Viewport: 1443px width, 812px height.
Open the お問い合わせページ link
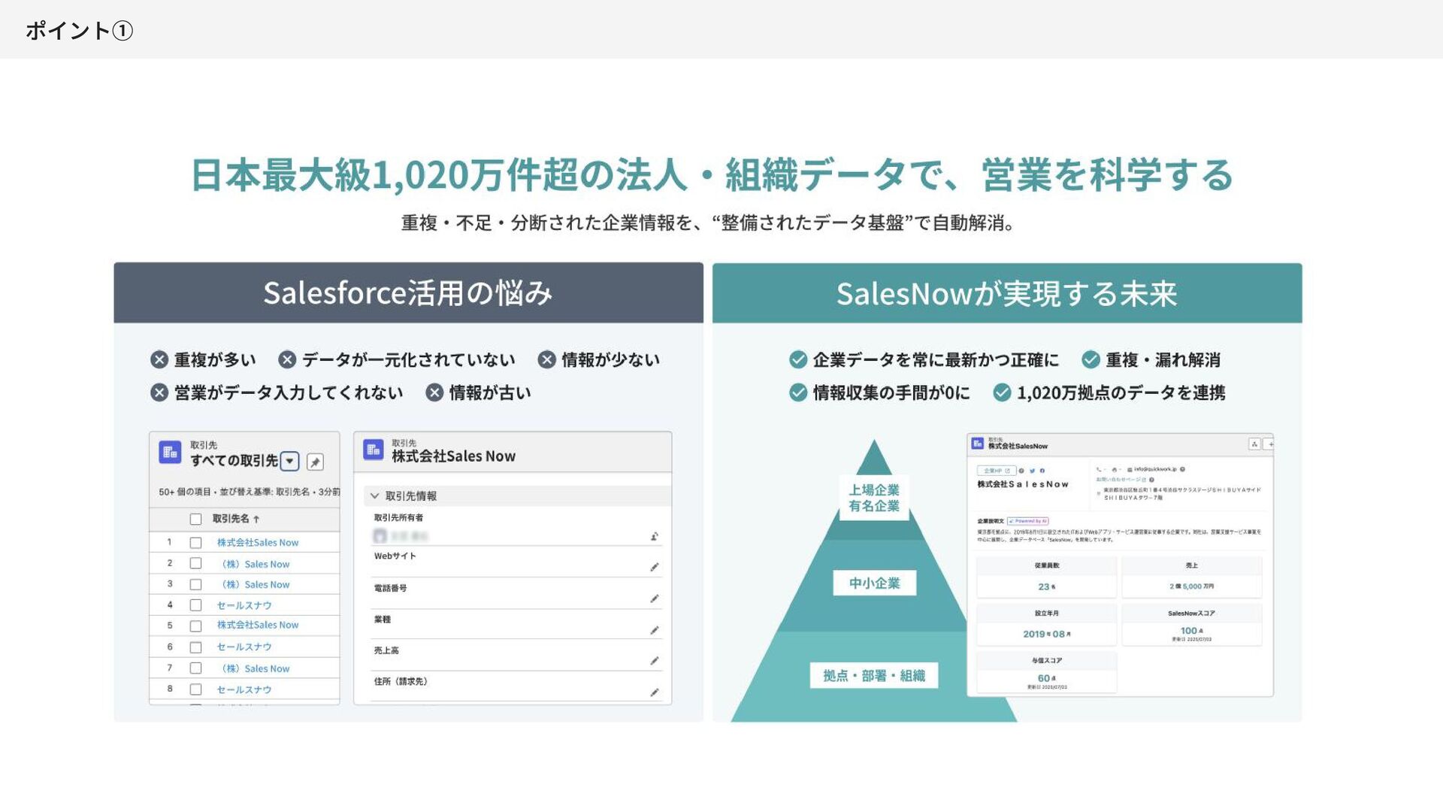[x=1121, y=480]
